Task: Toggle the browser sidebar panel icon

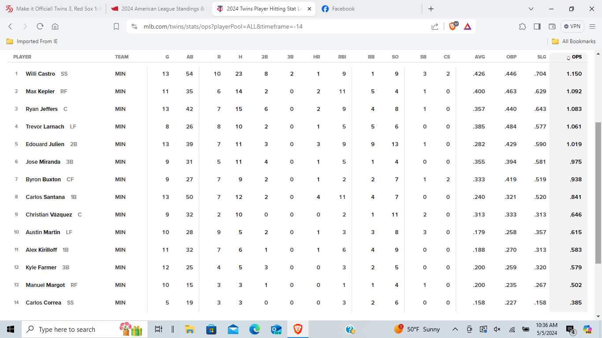Action: coord(537,26)
